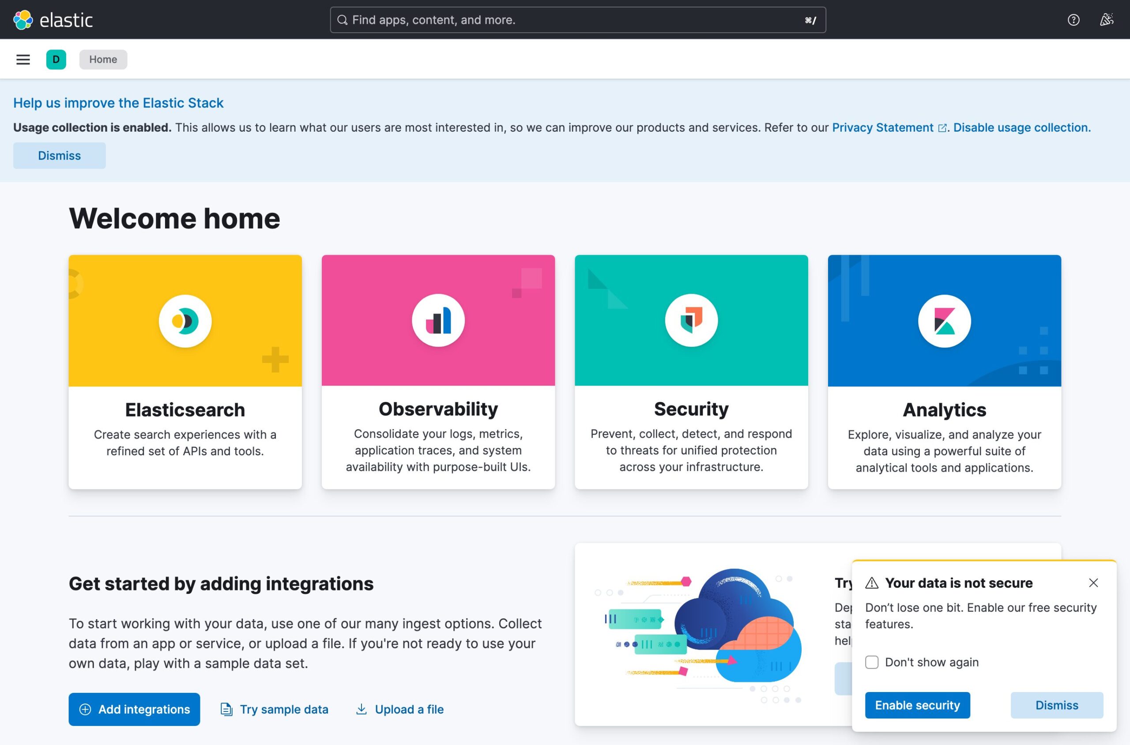Click the external link icon after Privacy Statement
Image resolution: width=1130 pixels, height=745 pixels.
(942, 128)
